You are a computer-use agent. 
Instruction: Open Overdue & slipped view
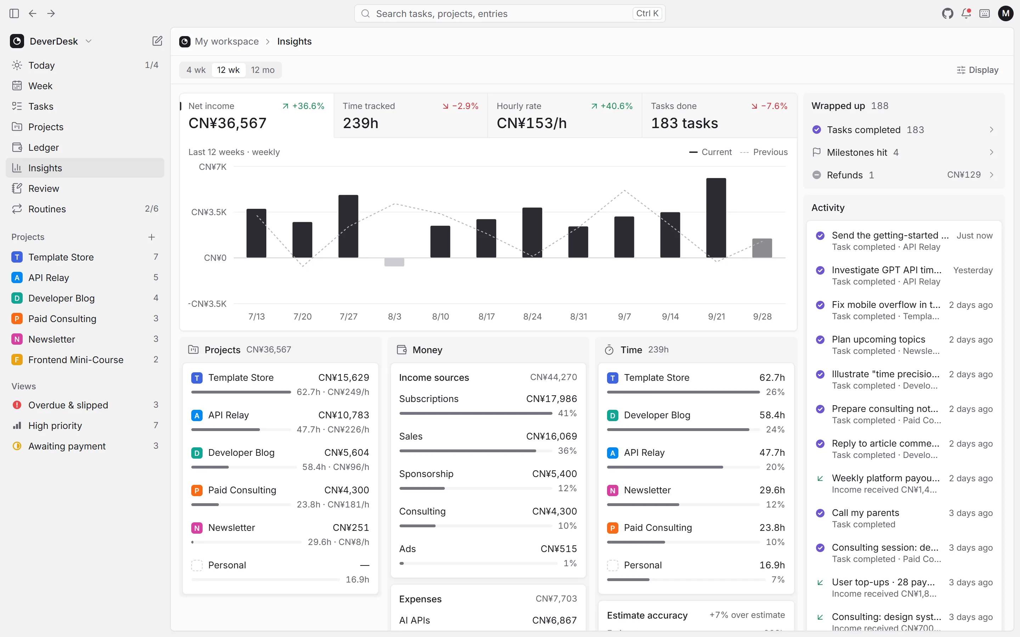click(85, 405)
